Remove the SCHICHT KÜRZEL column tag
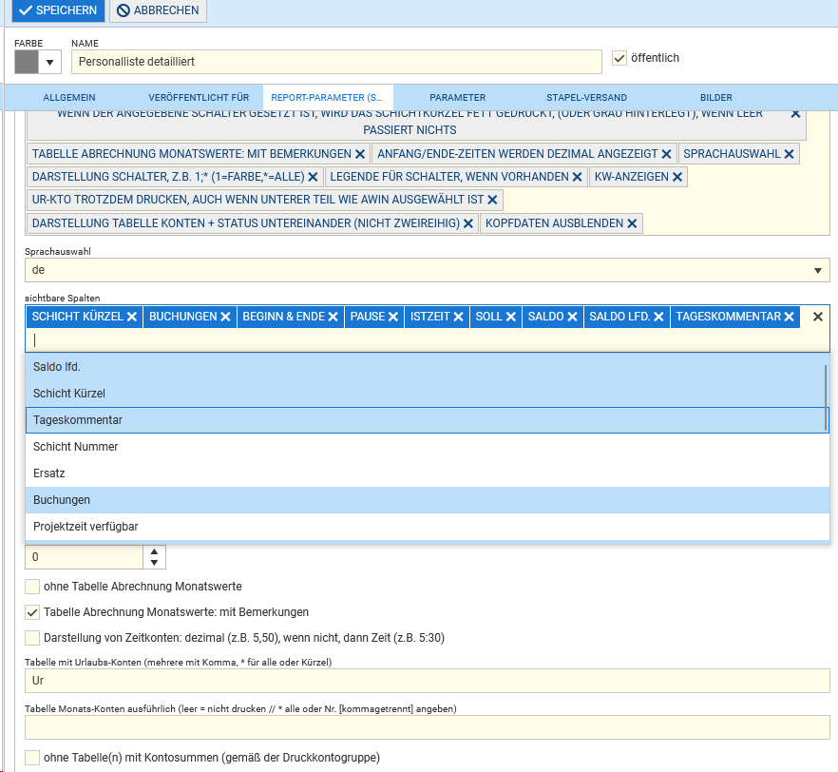The image size is (838, 772). tap(132, 317)
